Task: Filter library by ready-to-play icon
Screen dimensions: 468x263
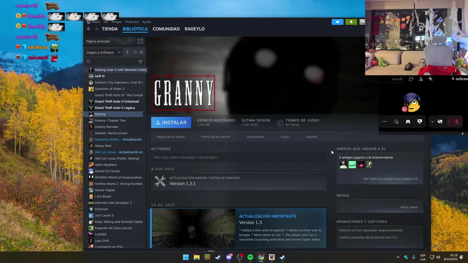Action: click(141, 52)
